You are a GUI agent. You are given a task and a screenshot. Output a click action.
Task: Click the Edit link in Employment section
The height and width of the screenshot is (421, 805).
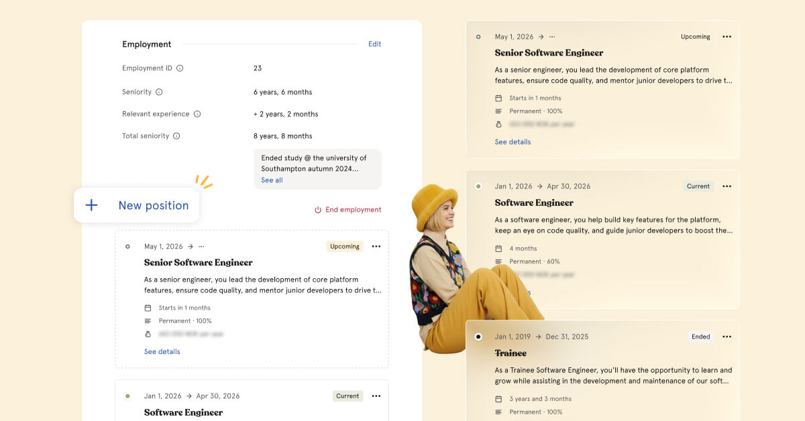pyautogui.click(x=374, y=44)
